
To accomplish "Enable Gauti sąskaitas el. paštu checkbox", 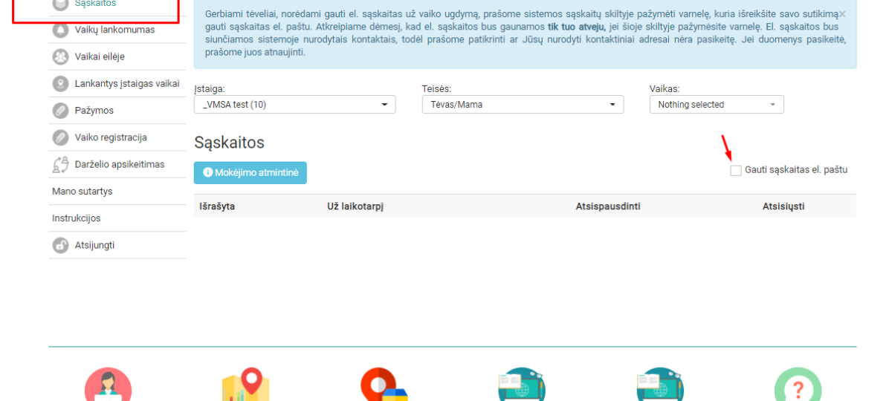I will pyautogui.click(x=736, y=170).
